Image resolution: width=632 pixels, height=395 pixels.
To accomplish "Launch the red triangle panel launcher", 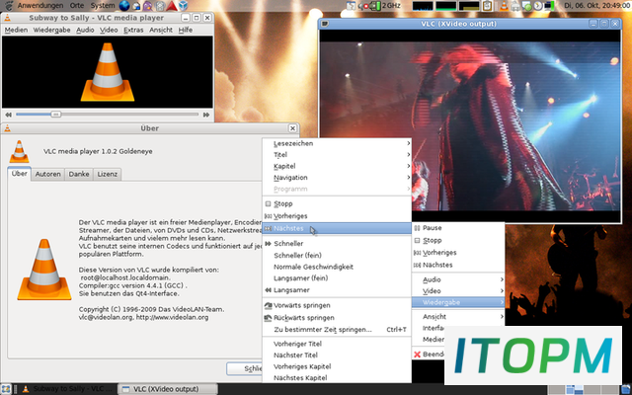I will pyautogui.click(x=172, y=6).
